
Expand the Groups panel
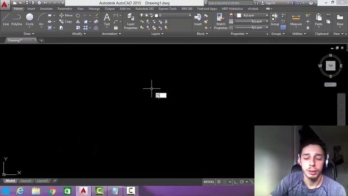[x=278, y=34]
